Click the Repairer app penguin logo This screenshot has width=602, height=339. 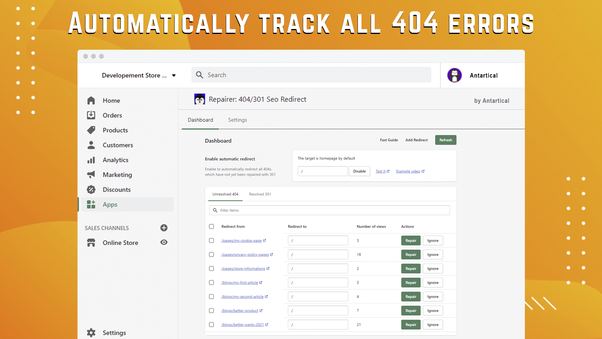(x=199, y=99)
